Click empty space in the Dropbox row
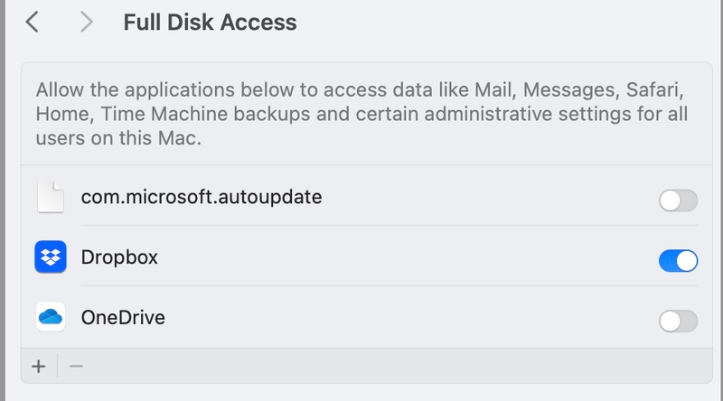The height and width of the screenshot is (401, 723). tap(407, 258)
